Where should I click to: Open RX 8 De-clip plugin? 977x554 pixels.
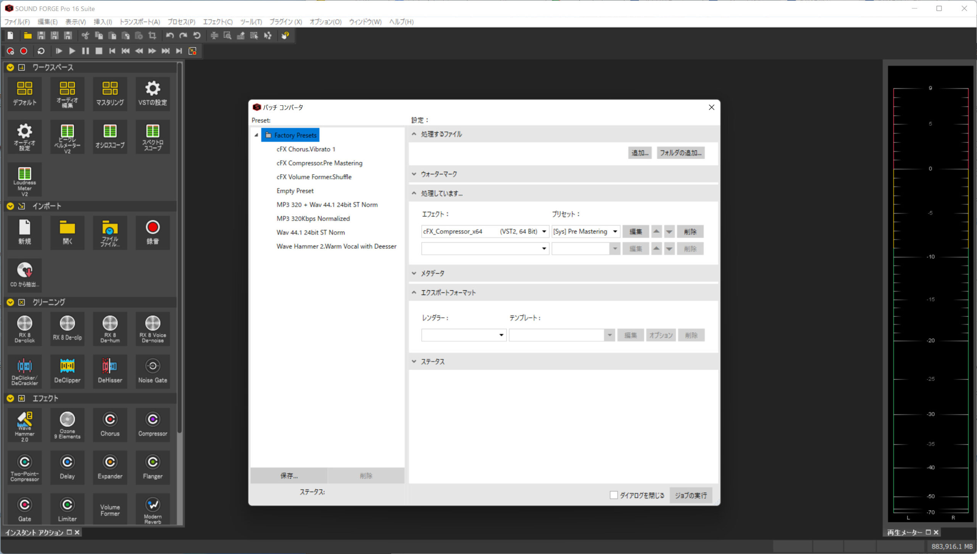coord(67,329)
